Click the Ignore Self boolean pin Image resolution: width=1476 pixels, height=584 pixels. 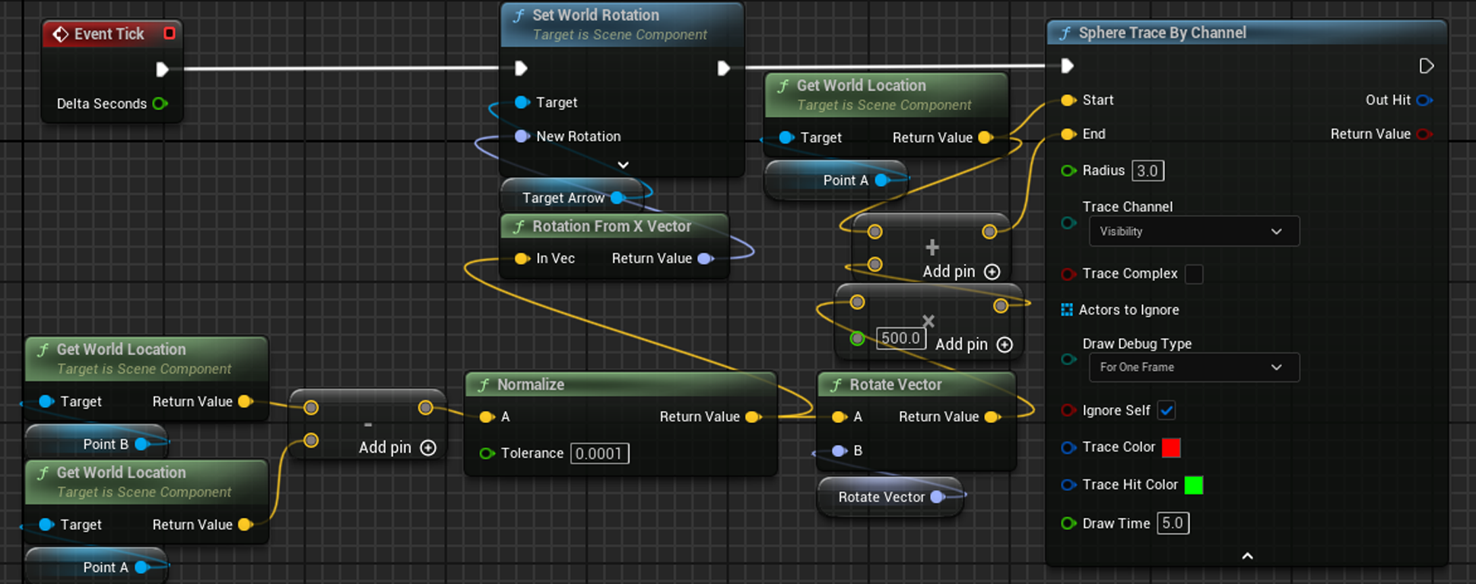[x=1068, y=410]
